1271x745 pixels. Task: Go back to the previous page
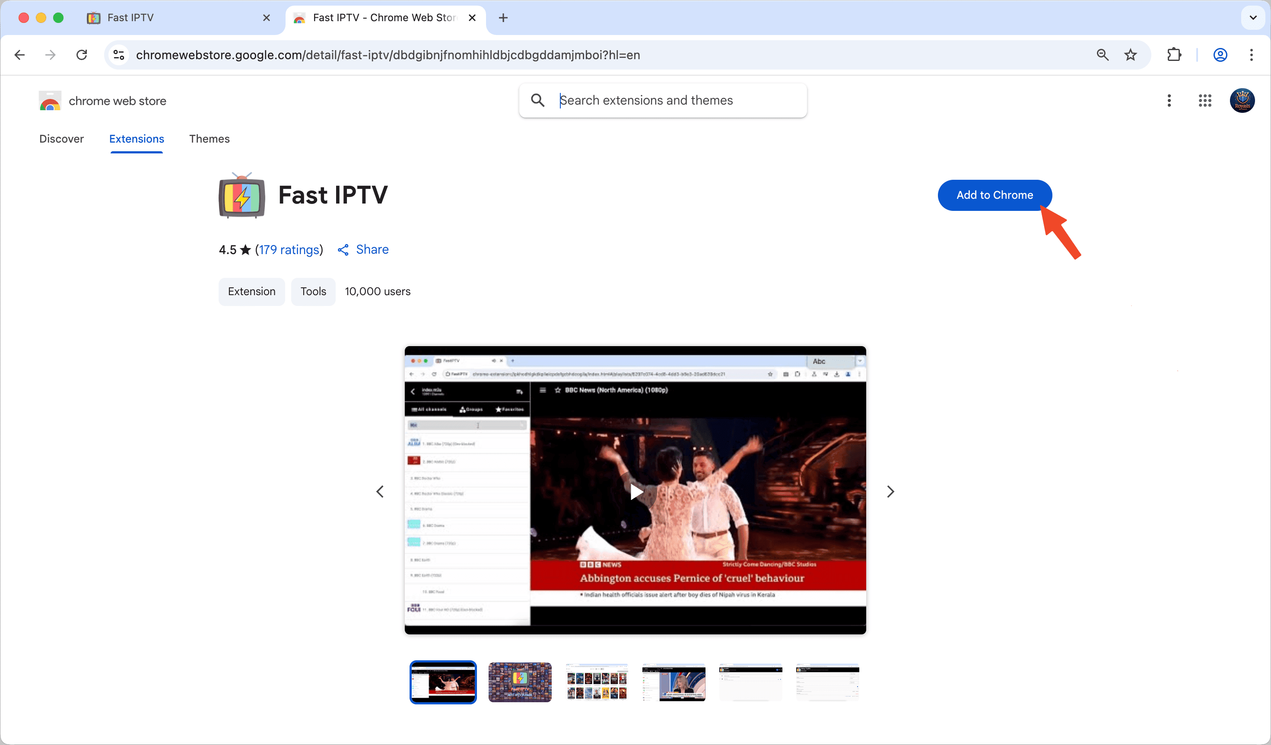[20, 55]
